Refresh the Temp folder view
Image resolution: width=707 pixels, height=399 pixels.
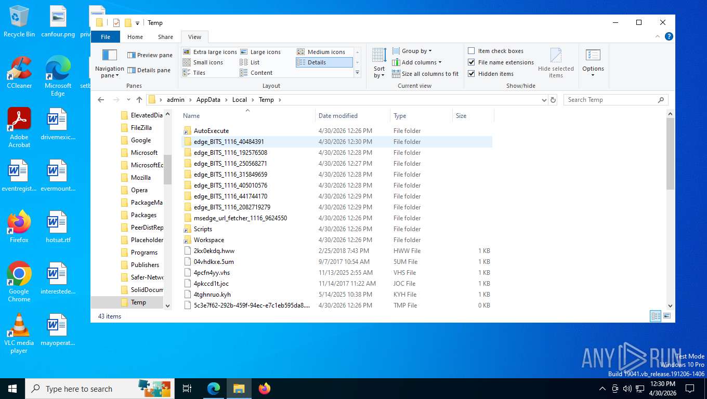(553, 100)
